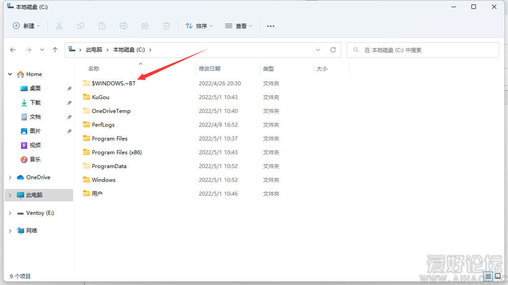508x285 pixels.
Task: Open the See more (...) toolbar menu
Action: point(270,26)
